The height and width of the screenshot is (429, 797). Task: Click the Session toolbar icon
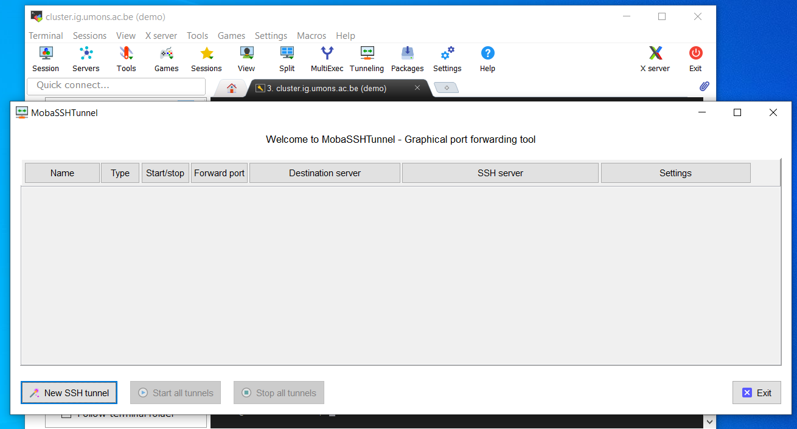(x=46, y=54)
